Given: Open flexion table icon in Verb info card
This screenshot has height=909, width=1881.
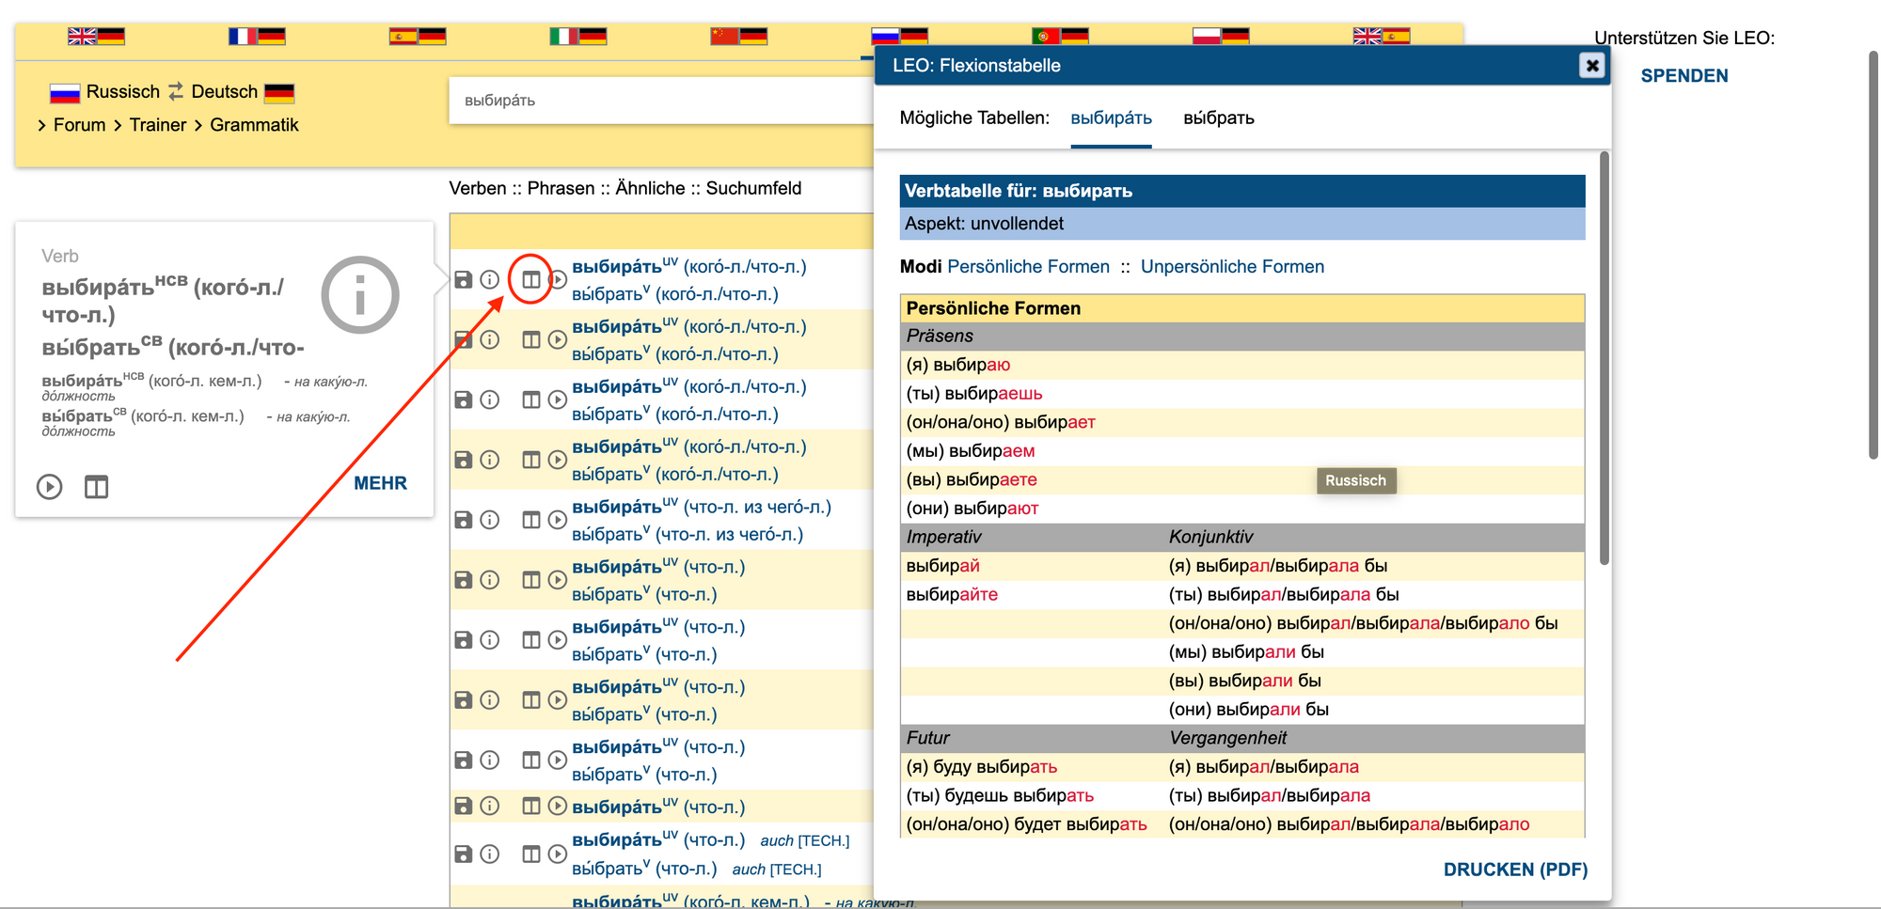Looking at the screenshot, I should pyautogui.click(x=96, y=487).
